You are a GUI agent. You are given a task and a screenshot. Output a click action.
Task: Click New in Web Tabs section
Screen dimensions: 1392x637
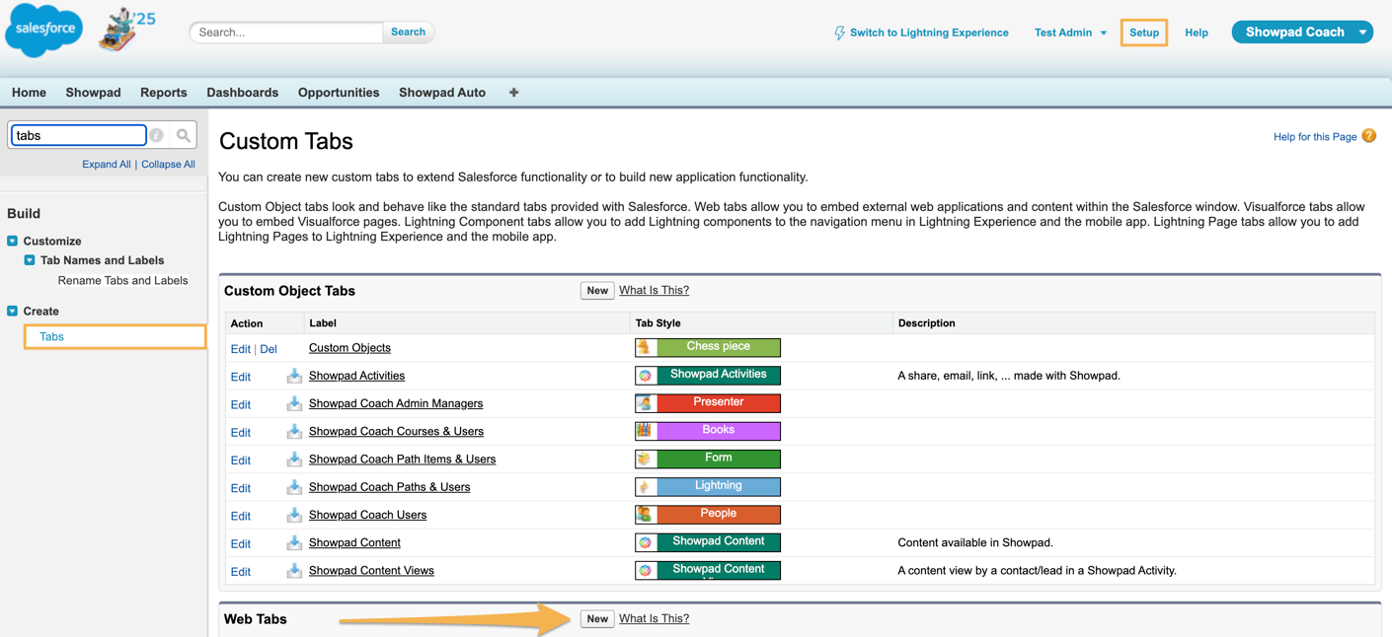pos(597,619)
